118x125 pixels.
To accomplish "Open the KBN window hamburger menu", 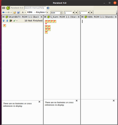I will point(82,17).
